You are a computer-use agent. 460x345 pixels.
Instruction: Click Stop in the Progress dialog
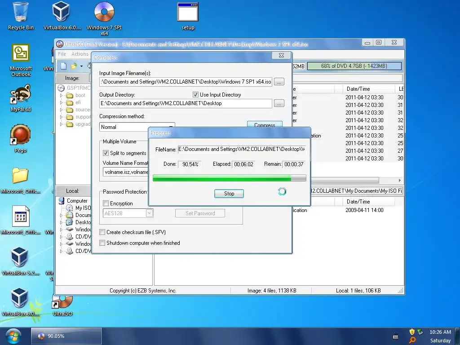tap(229, 194)
